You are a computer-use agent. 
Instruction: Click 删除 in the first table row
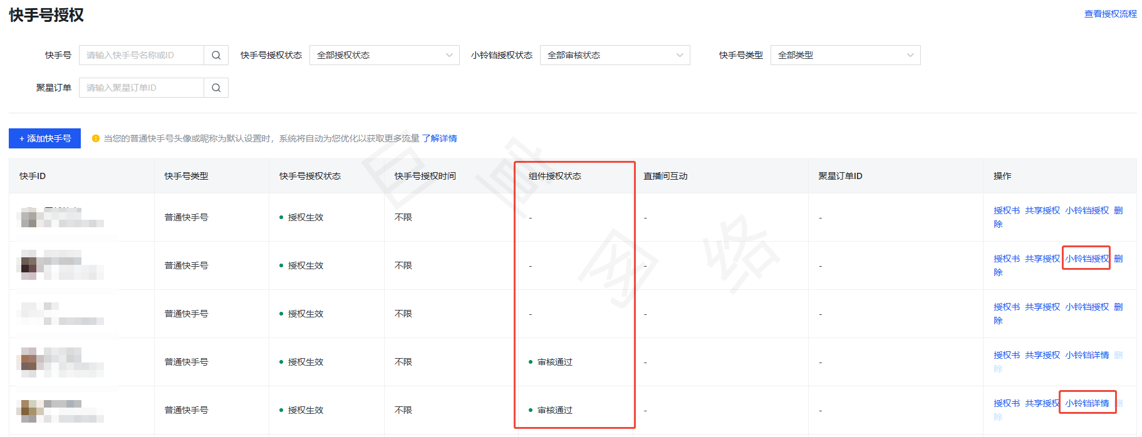[1118, 210]
